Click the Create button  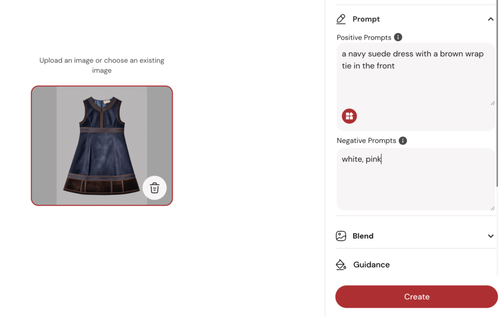coord(416,296)
